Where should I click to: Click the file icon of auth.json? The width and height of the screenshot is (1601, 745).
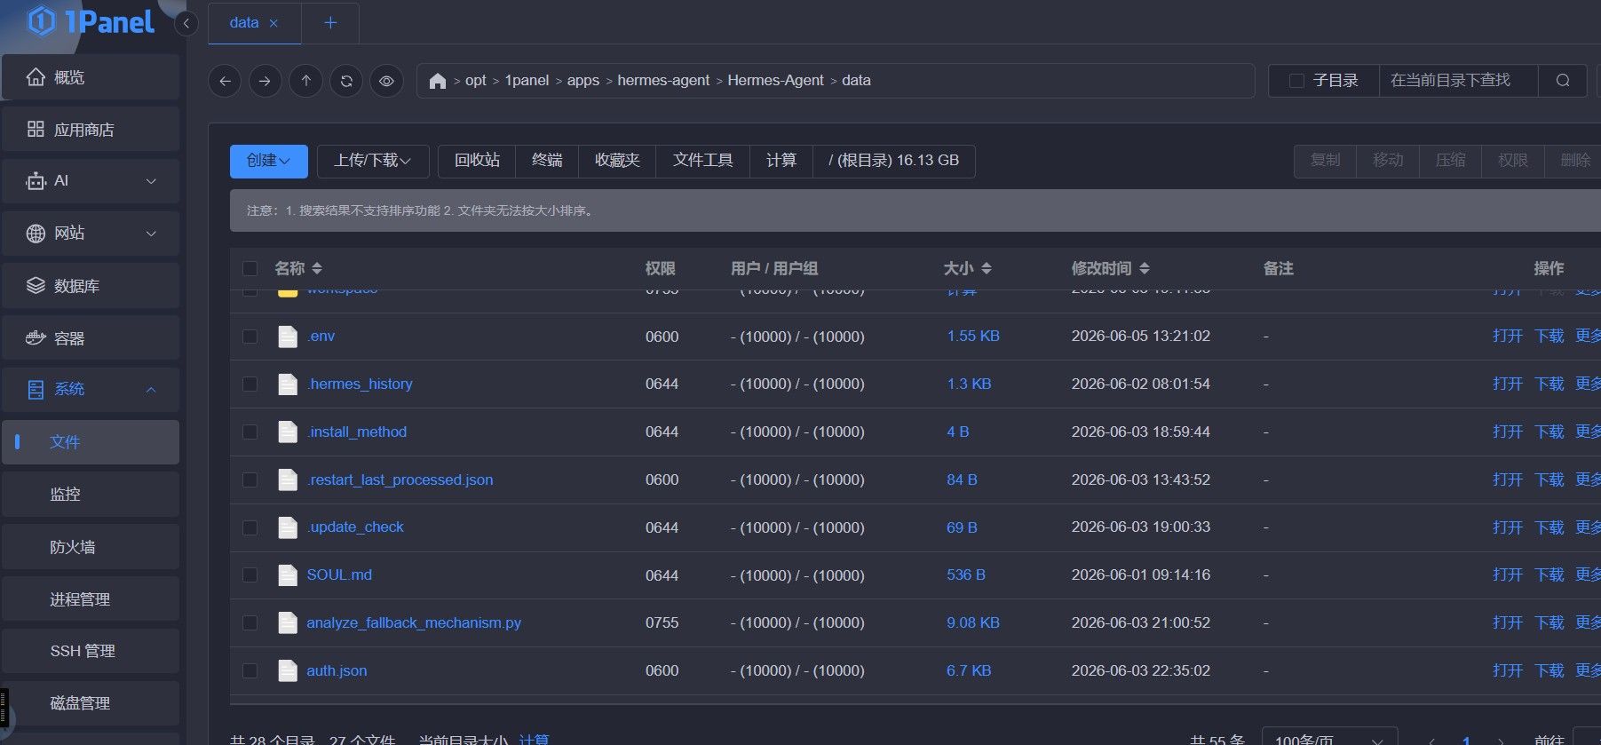288,670
